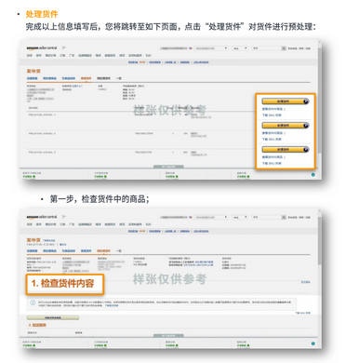The height and width of the screenshot is (363, 359).
Task: Click flag icon beside logo in lower screenshot
Action: 64,217
